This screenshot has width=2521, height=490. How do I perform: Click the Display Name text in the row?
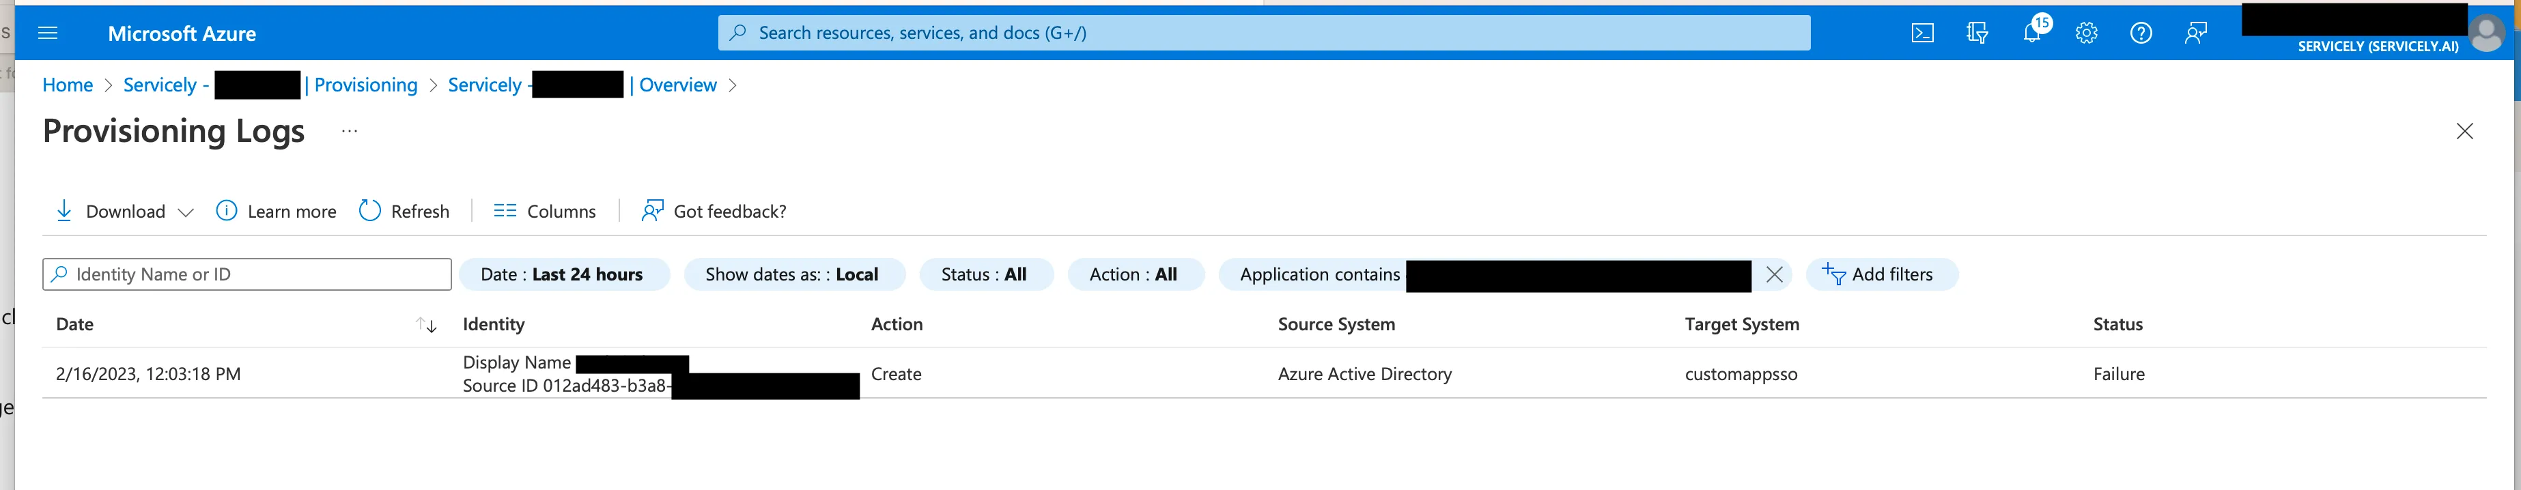pos(517,363)
